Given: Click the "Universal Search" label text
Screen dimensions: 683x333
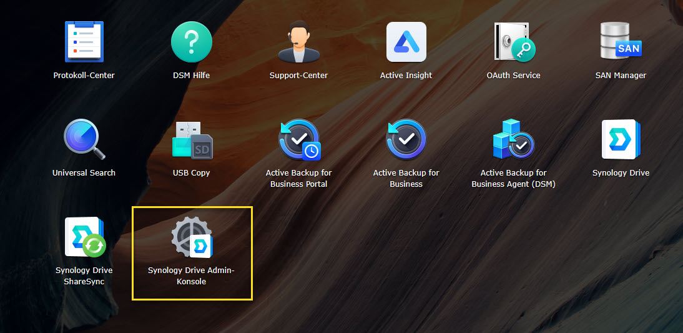Looking at the screenshot, I should click(x=84, y=173).
